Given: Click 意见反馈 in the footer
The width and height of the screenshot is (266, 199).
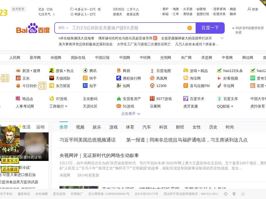Looking at the screenshot, I should 59,194.
